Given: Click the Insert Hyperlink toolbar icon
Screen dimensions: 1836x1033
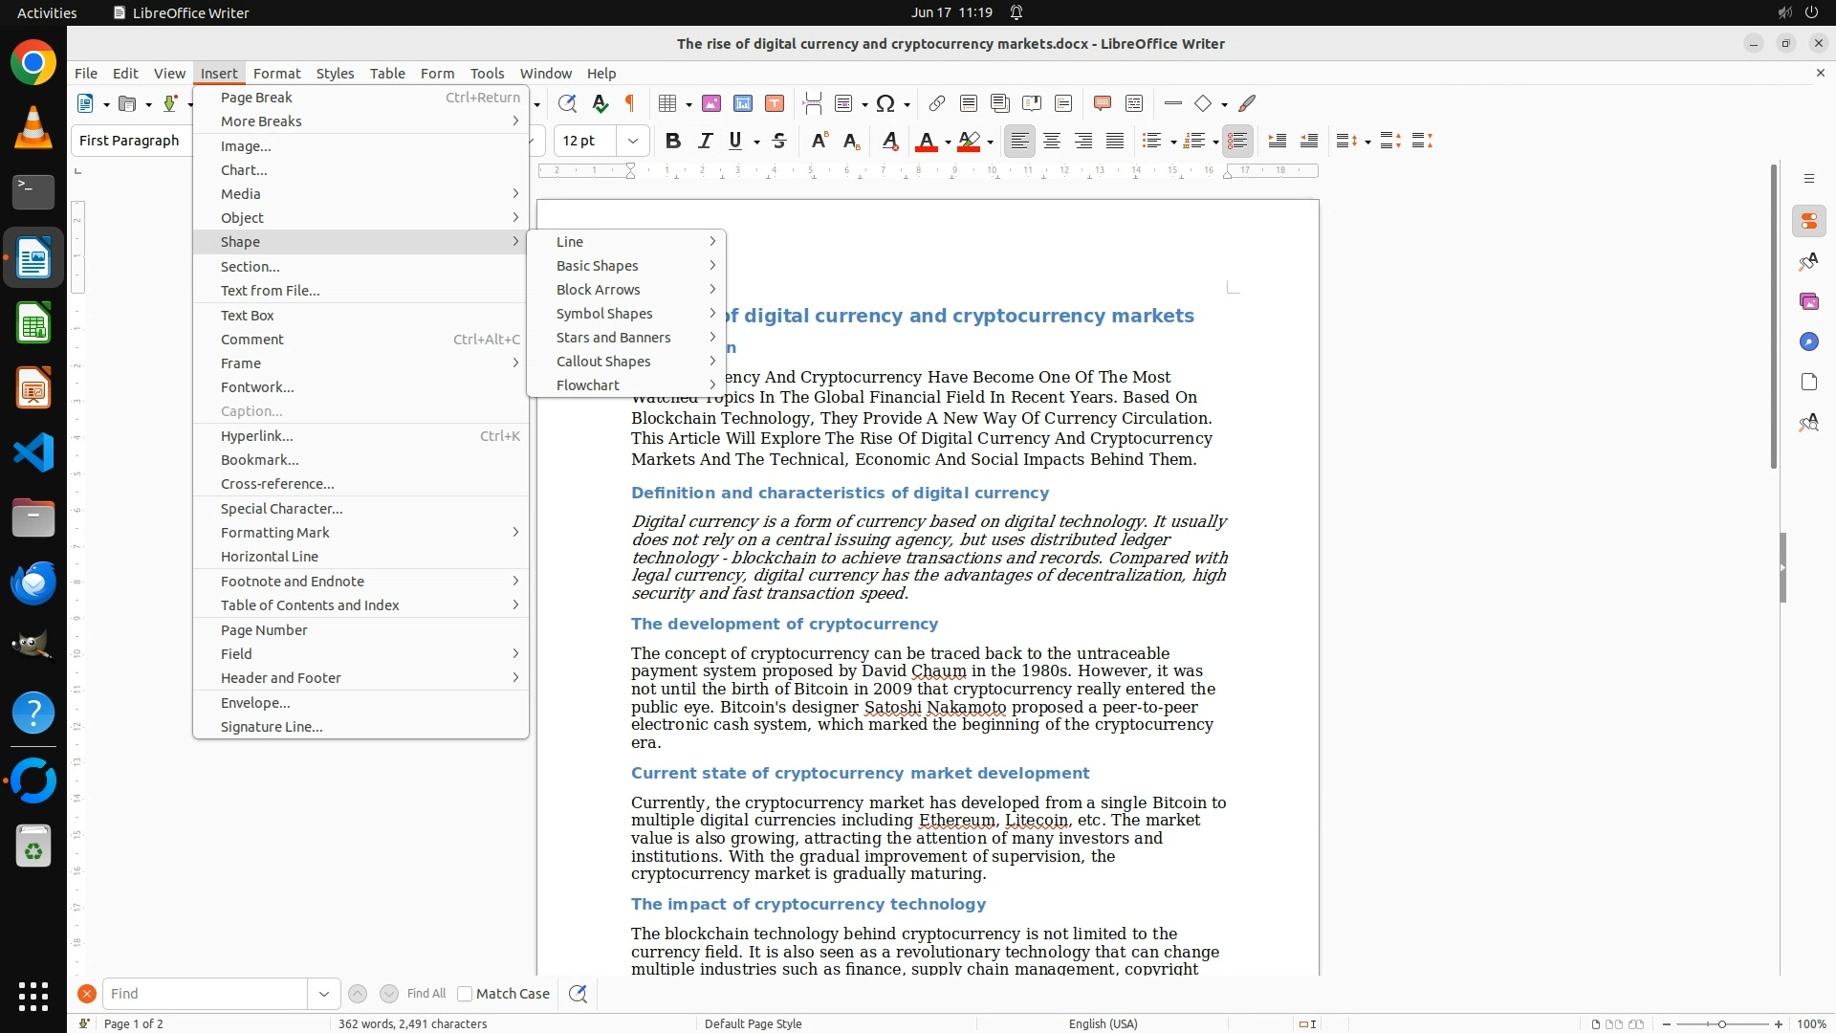Looking at the screenshot, I should tap(937, 103).
